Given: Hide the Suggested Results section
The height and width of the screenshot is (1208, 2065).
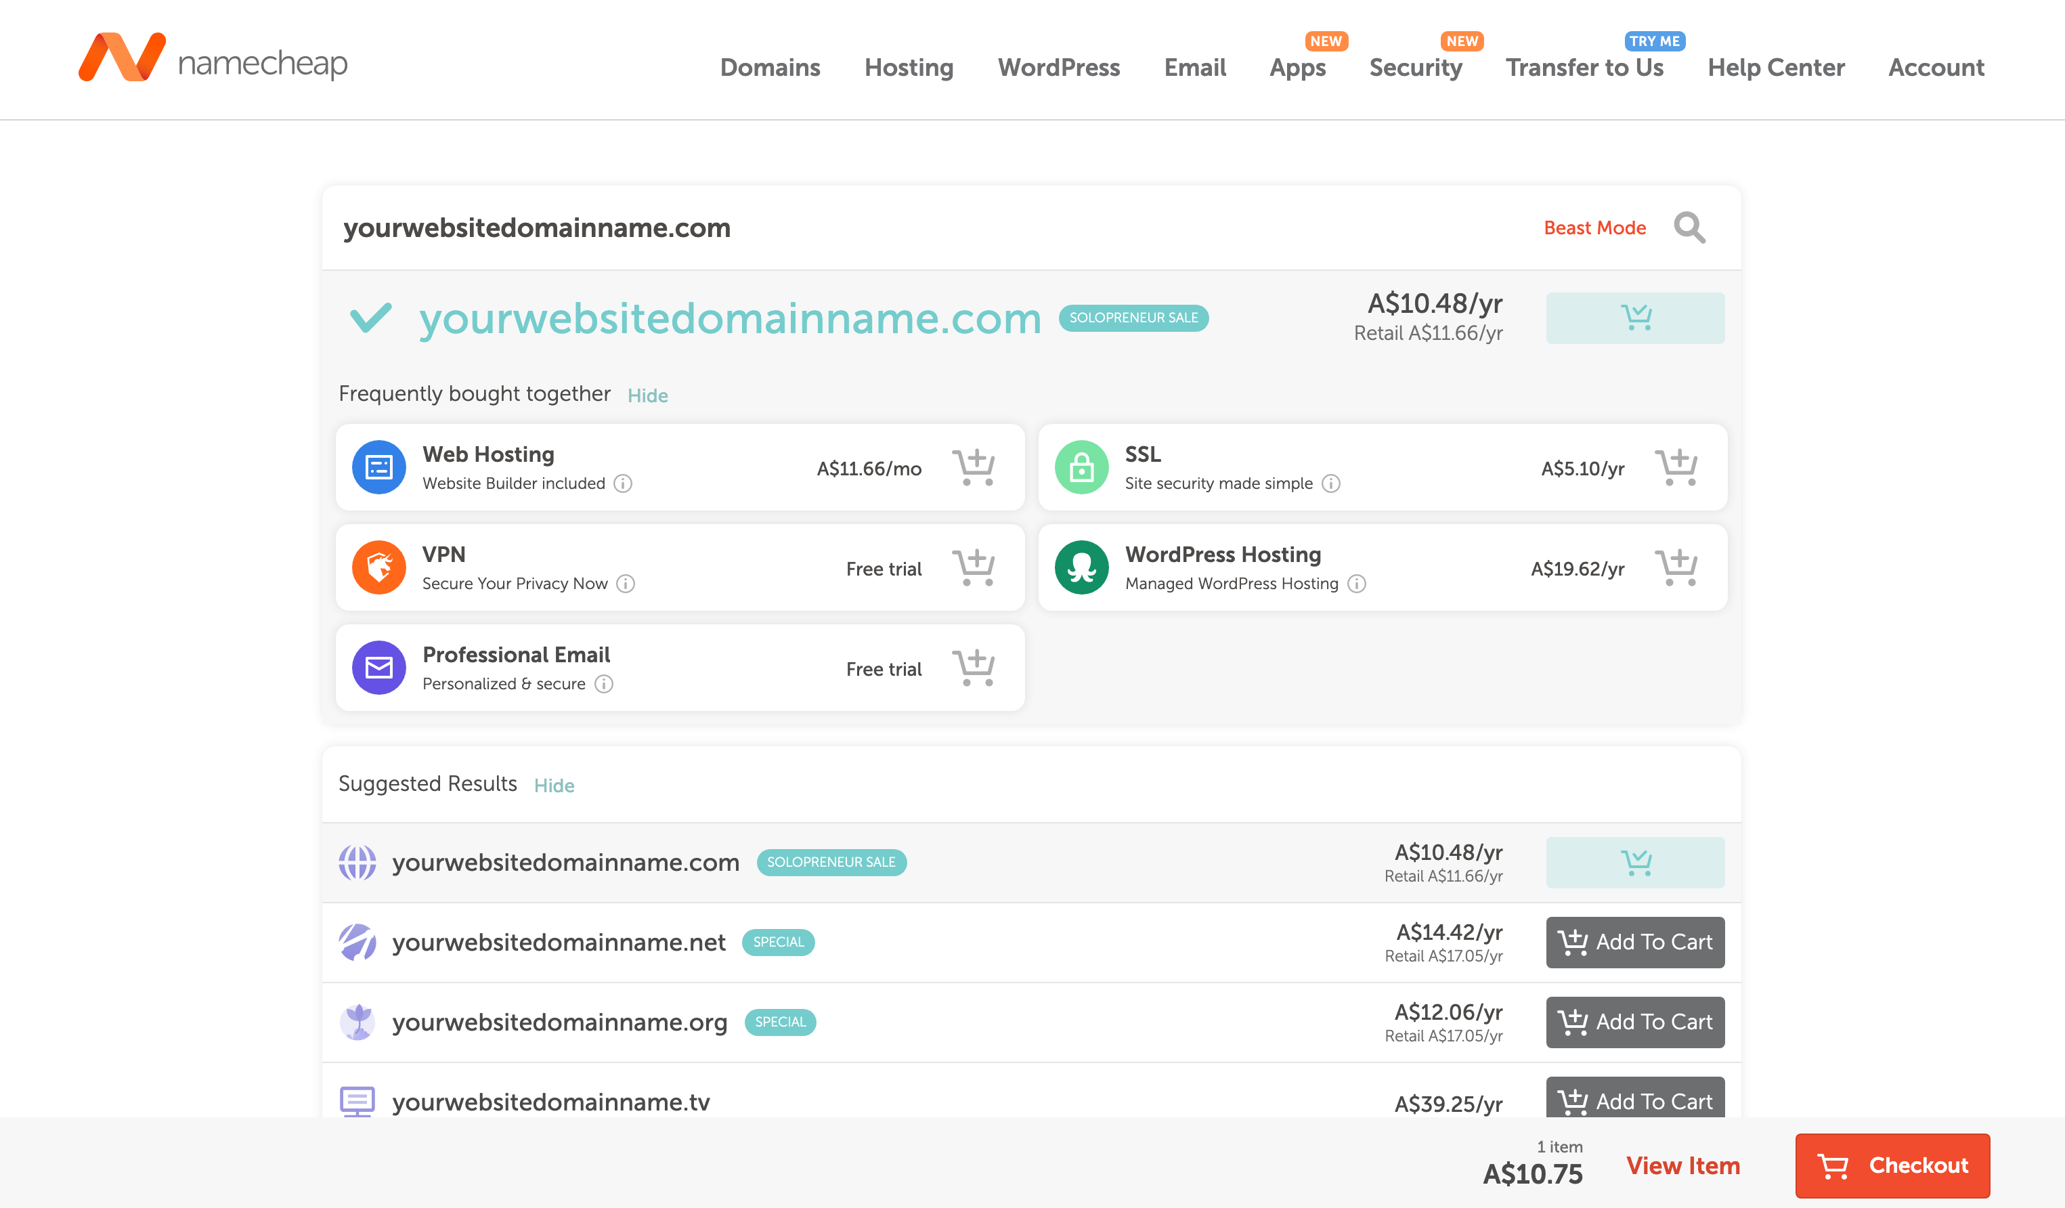Looking at the screenshot, I should pyautogui.click(x=554, y=785).
